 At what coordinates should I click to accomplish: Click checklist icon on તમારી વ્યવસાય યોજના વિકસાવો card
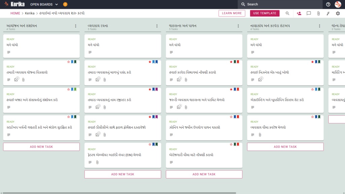(x=17, y=79)
